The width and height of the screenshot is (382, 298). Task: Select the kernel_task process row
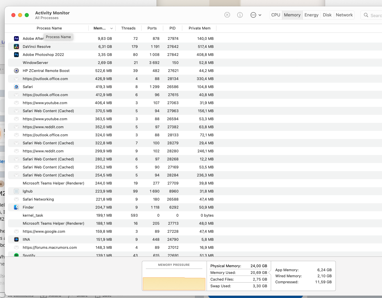click(195, 215)
